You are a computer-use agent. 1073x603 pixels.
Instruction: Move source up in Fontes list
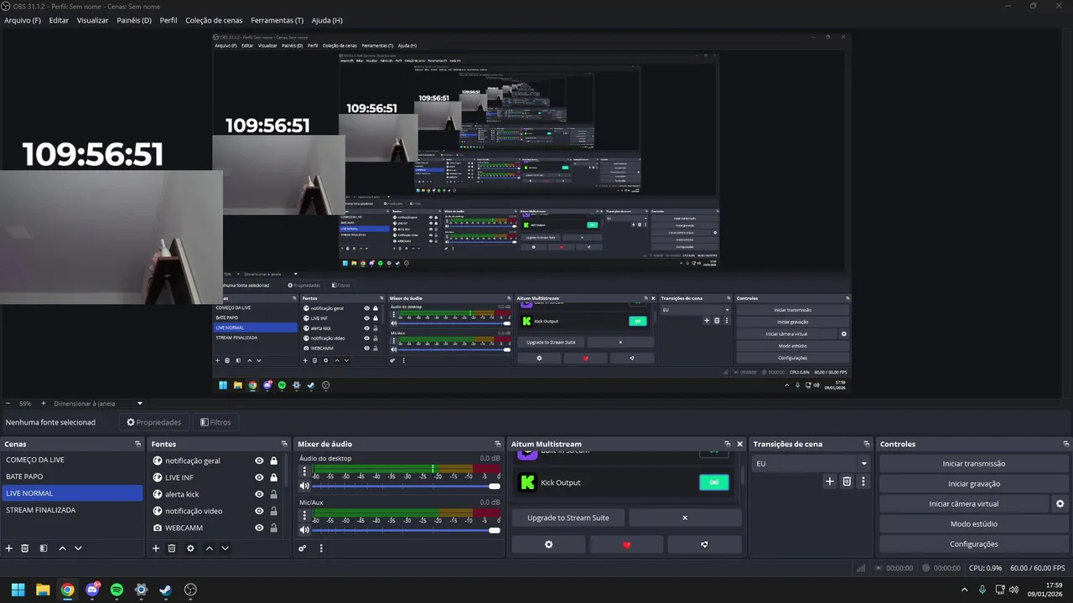click(x=209, y=549)
